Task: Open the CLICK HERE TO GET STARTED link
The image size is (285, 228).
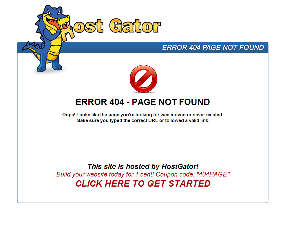Action: coord(143,183)
